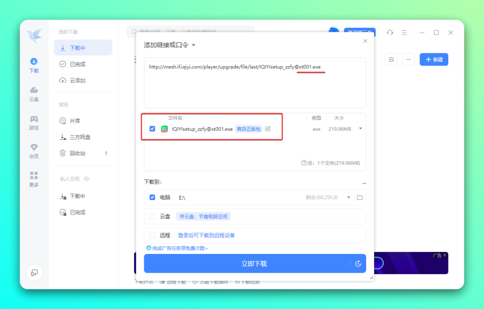Click the blue login button at top

[x=359, y=30]
